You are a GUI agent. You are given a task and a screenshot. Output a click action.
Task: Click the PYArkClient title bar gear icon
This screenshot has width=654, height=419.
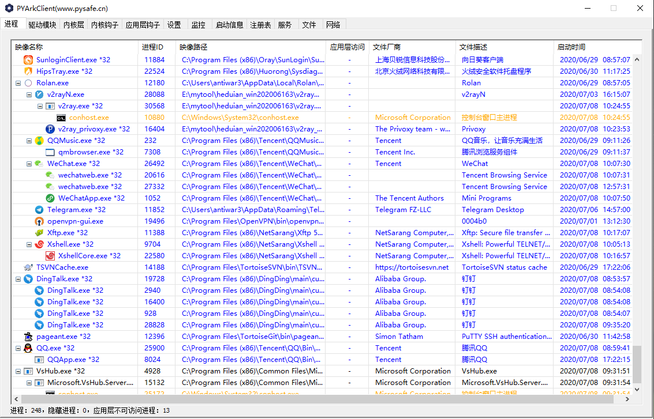[9, 8]
